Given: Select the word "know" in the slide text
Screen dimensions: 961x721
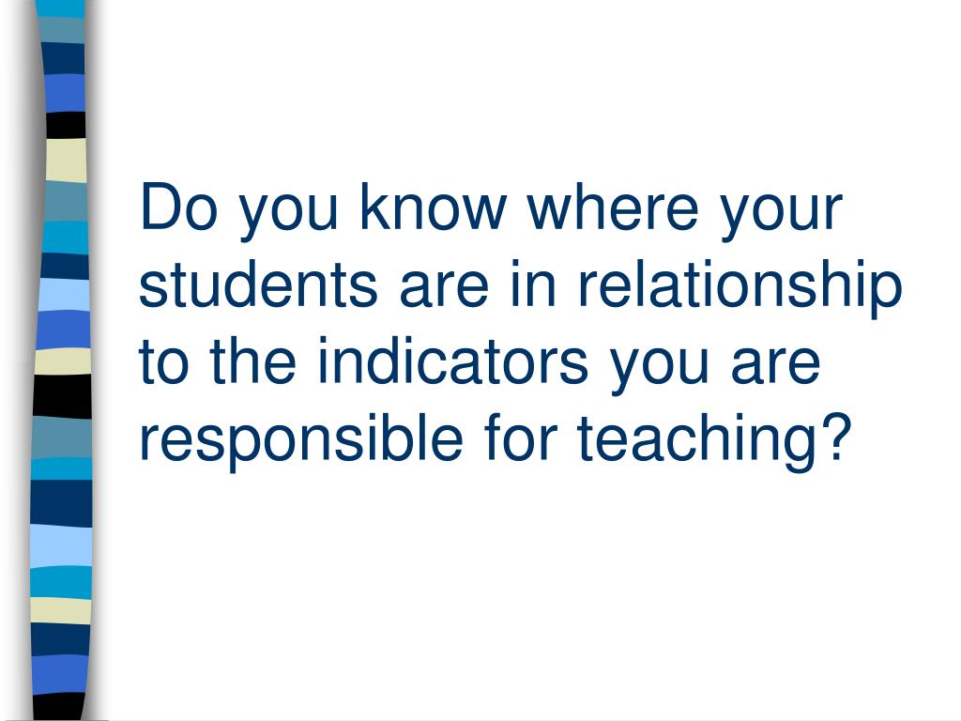Looking at the screenshot, I should tap(433, 207).
